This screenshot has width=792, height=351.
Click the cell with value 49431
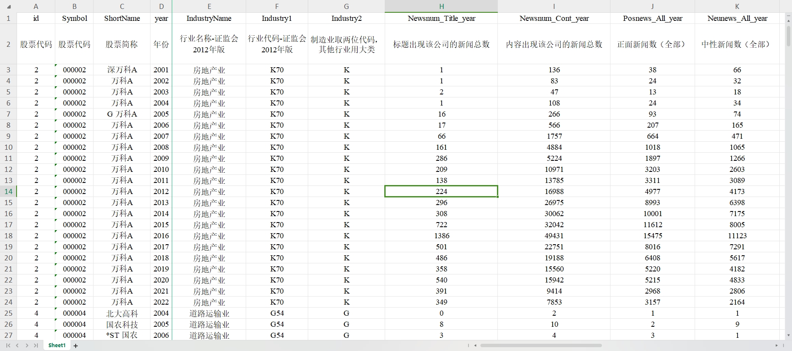tap(554, 236)
